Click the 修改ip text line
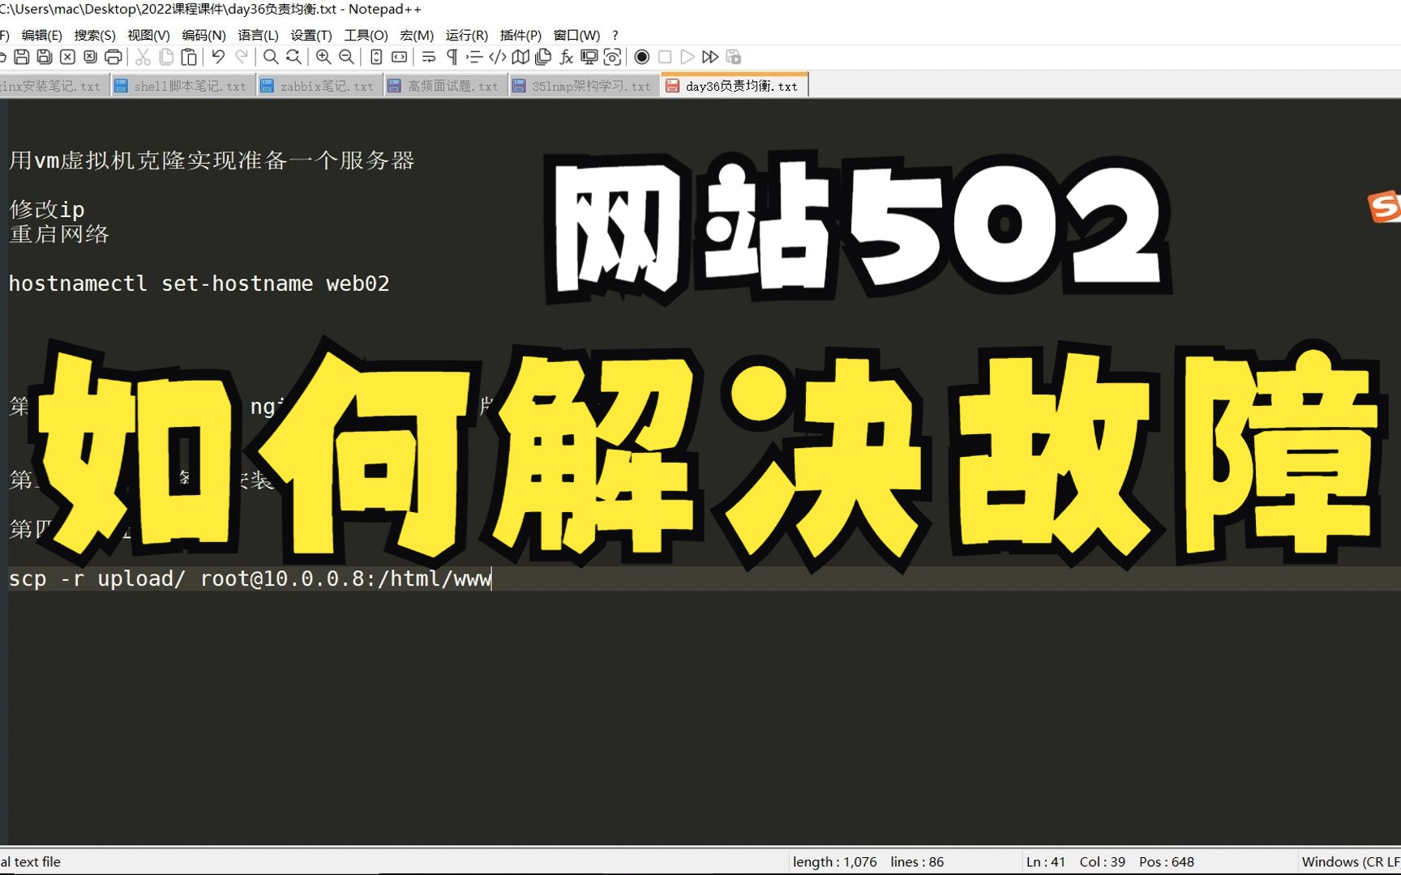The height and width of the screenshot is (875, 1401). pyautogui.click(x=47, y=209)
